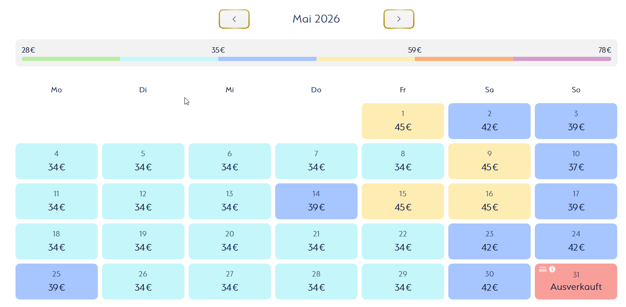Click the bed icon on May 31
Screen dimensions: 626x307
pyautogui.click(x=543, y=269)
